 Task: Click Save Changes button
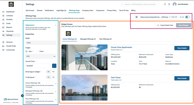184,25
